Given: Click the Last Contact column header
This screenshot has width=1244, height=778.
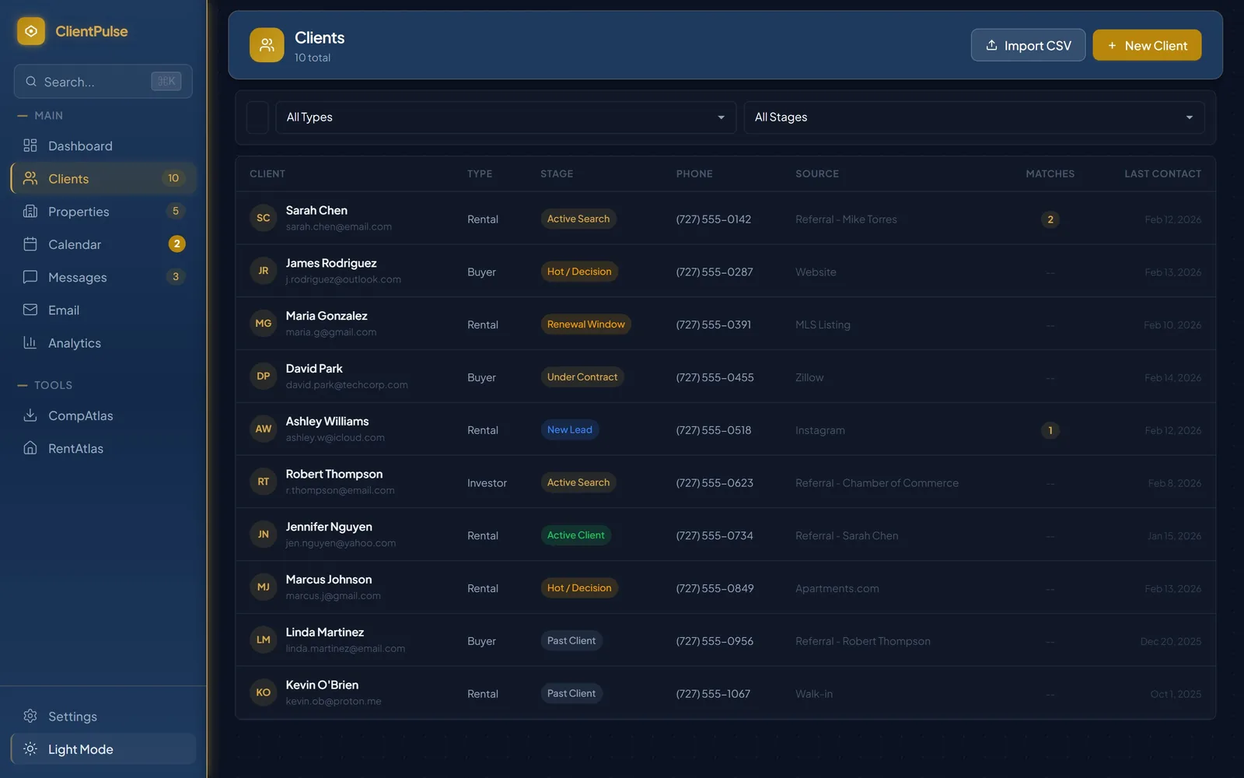Looking at the screenshot, I should [x=1162, y=173].
